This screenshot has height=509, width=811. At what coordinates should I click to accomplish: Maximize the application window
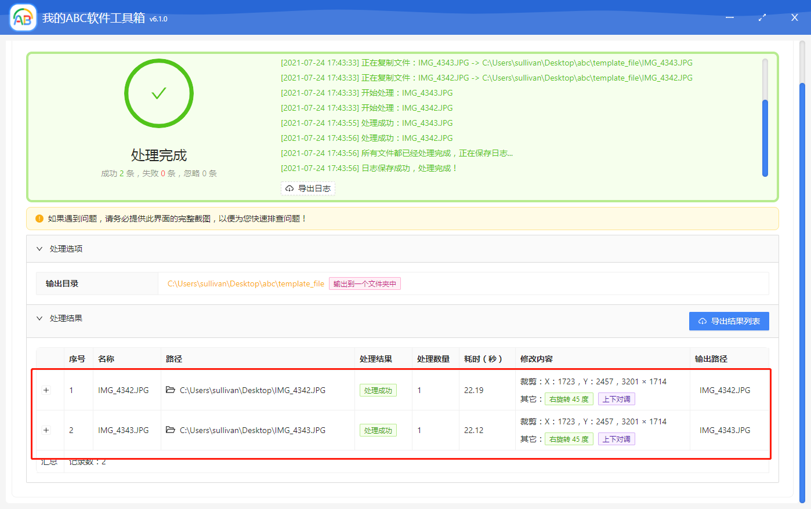point(762,18)
